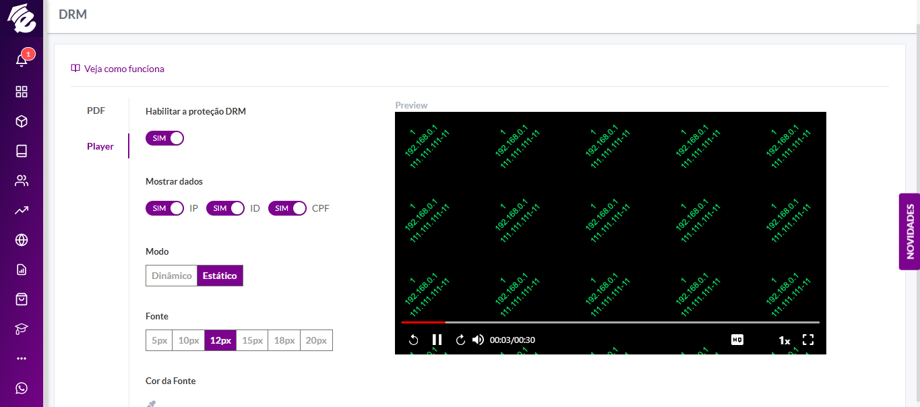Open the cube products icon

click(x=22, y=121)
